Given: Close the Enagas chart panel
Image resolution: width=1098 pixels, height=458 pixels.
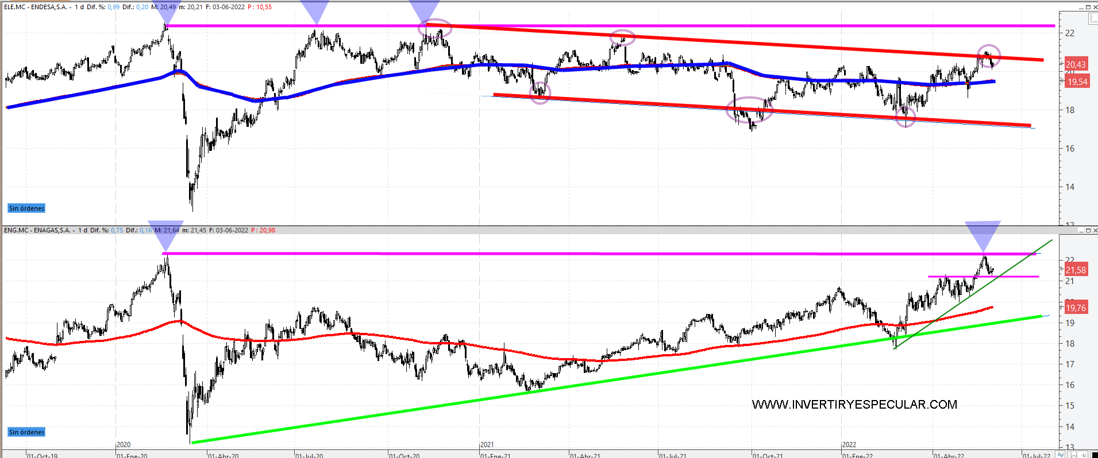Looking at the screenshot, I should (x=1095, y=230).
